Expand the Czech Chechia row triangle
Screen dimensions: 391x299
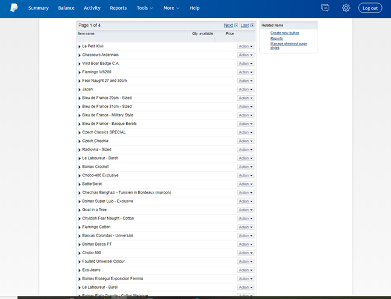(x=79, y=141)
